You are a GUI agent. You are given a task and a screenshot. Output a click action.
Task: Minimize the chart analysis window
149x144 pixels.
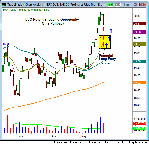128,5
